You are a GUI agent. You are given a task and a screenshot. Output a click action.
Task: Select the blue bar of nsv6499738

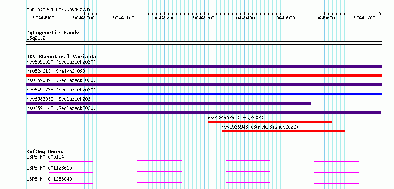tap(204, 94)
